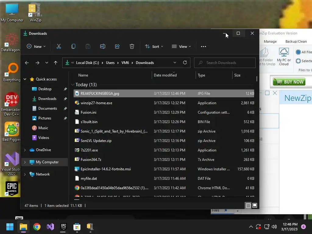Click the Paste clipboard icon
This screenshot has width=312, height=234.
88,47
